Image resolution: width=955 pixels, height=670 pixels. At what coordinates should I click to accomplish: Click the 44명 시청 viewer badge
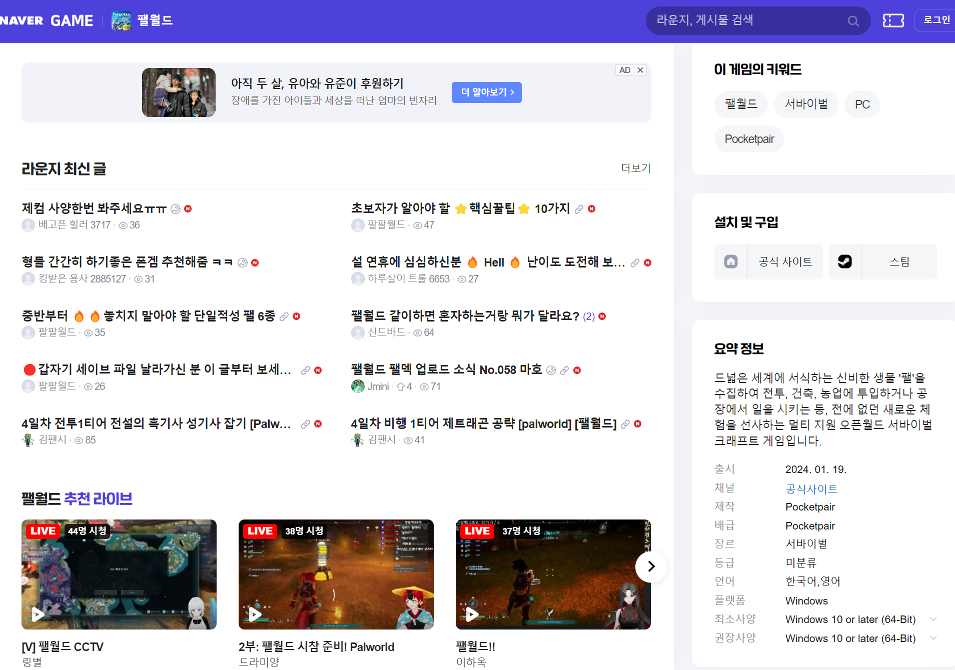(x=87, y=531)
